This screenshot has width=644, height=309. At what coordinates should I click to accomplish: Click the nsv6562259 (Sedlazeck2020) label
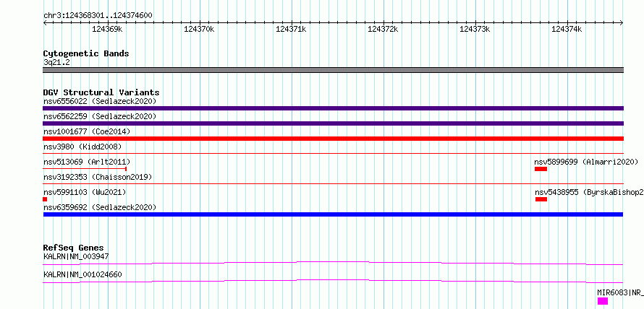100,116
